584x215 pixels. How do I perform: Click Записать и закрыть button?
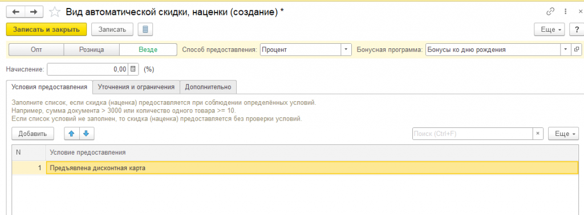47,30
